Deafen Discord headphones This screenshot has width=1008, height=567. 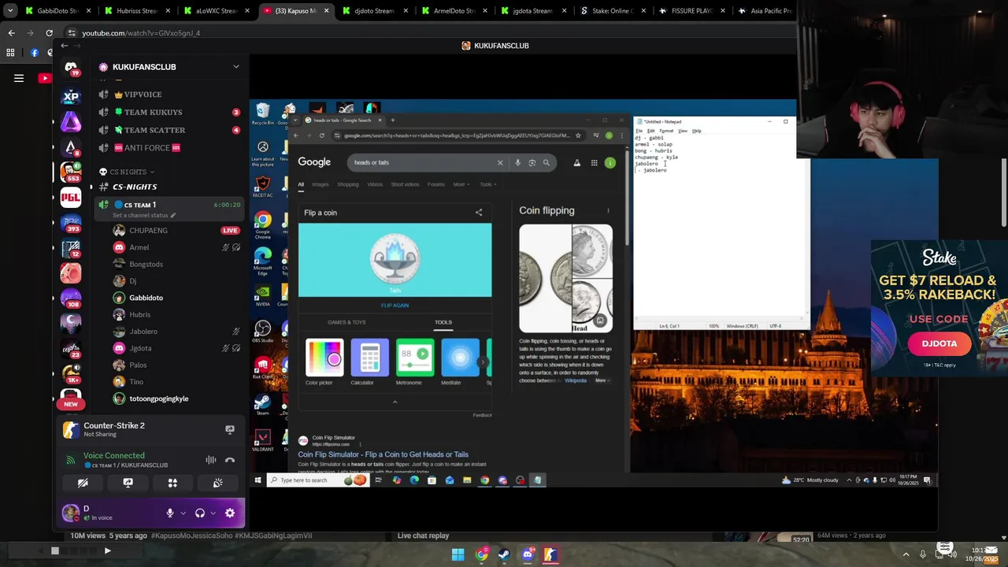(199, 513)
